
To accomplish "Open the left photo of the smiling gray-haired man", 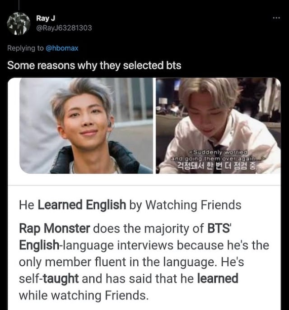I will coord(86,126).
